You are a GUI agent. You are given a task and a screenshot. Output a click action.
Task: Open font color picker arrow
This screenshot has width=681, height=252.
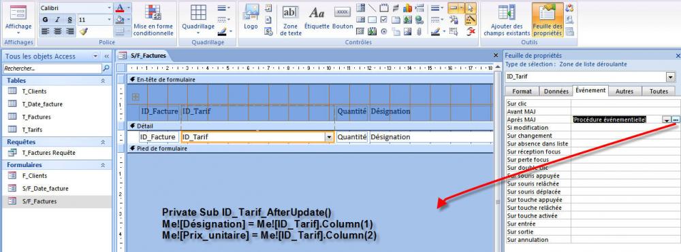pos(129,8)
